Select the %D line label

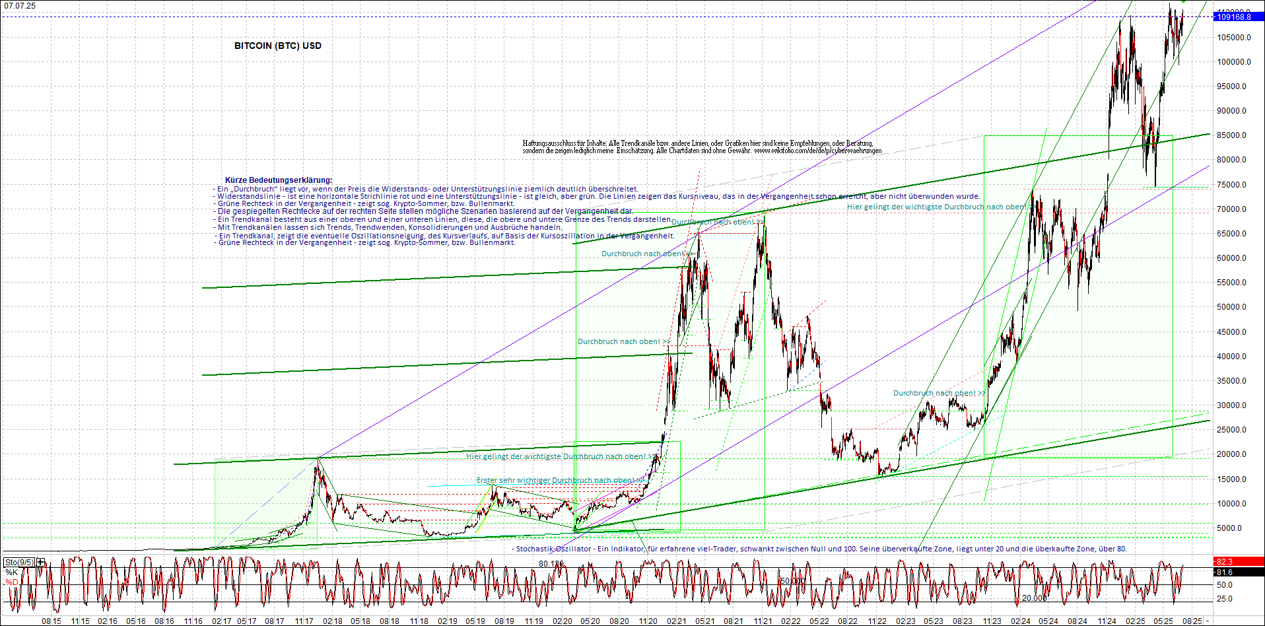point(12,582)
